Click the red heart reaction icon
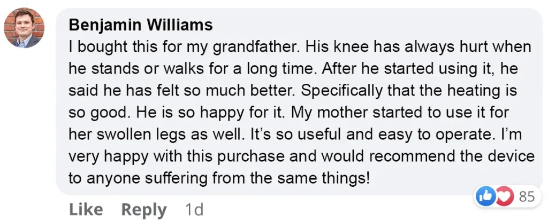Image resolution: width=548 pixels, height=222 pixels. tap(505, 196)
